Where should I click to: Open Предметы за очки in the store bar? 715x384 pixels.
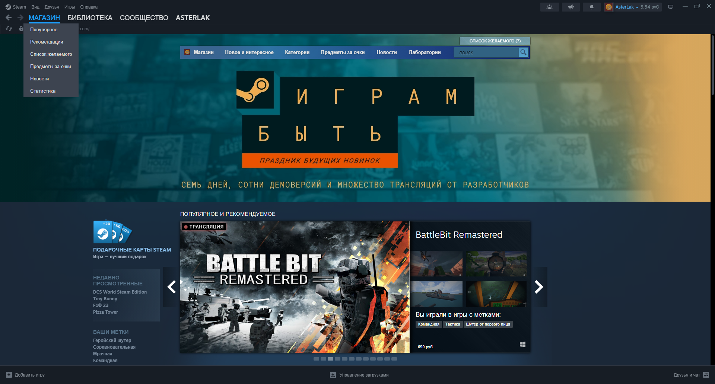(x=343, y=52)
